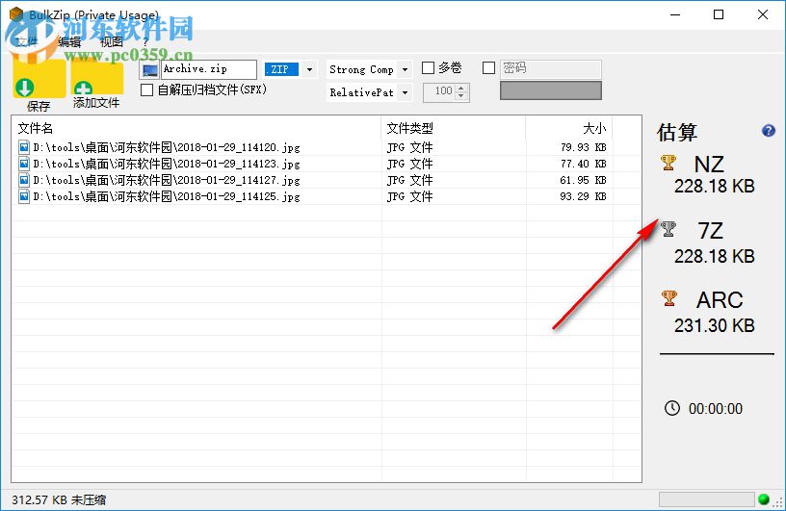The height and width of the screenshot is (511, 786).
Task: Select the 7Z estimate 228.18 KB
Action: pyautogui.click(x=715, y=256)
